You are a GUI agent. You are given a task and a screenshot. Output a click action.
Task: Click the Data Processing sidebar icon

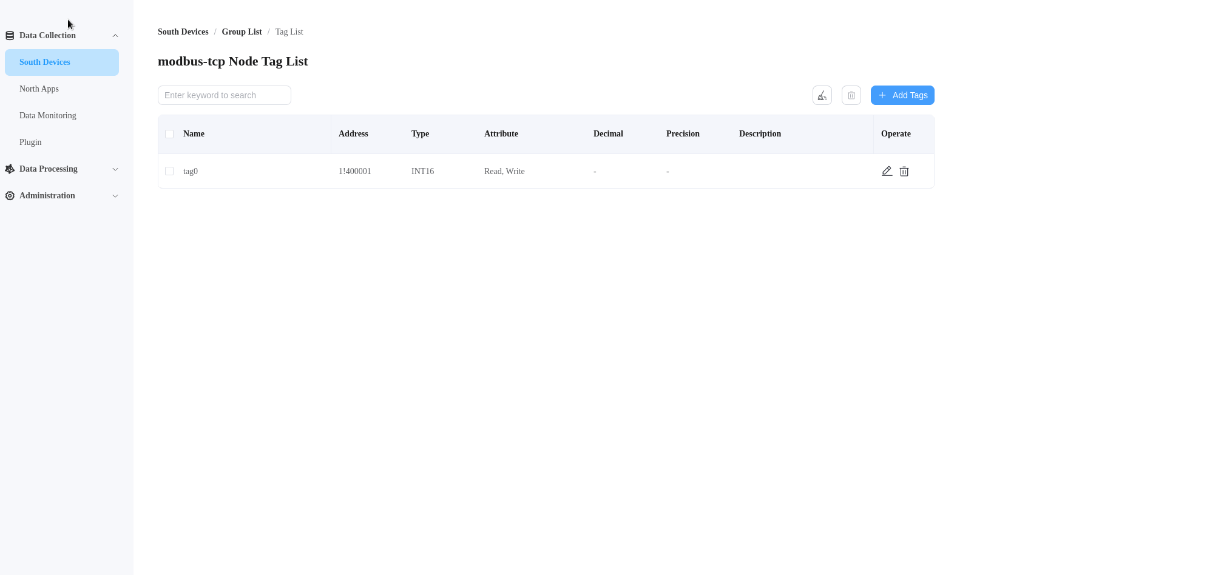tap(9, 169)
